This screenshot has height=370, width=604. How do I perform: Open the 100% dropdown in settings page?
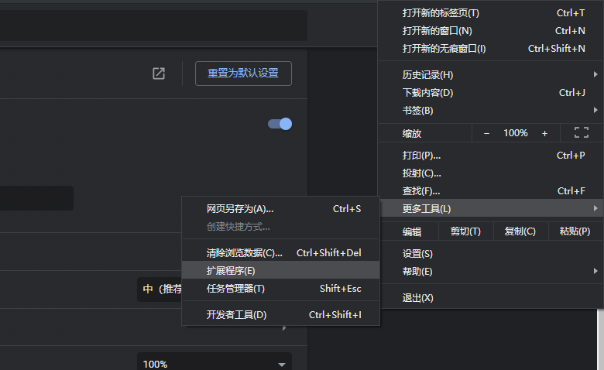coord(214,363)
